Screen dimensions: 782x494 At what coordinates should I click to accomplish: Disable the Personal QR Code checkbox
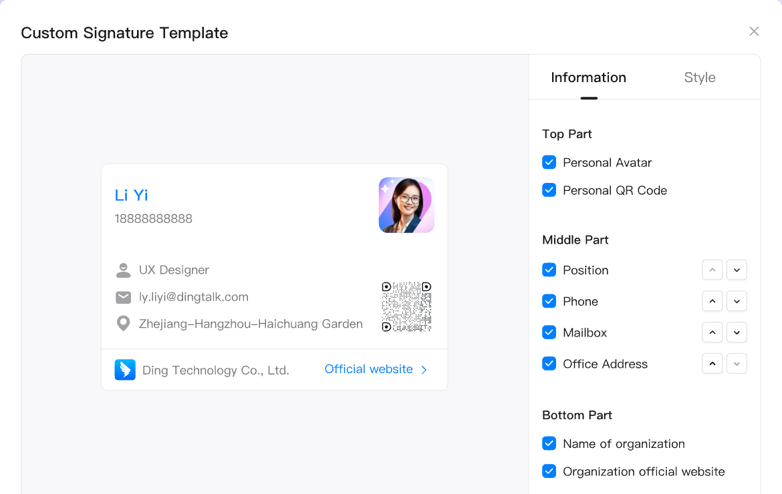tap(549, 190)
